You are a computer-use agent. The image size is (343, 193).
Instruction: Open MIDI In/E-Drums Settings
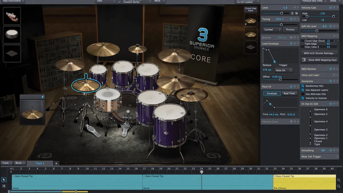click(319, 53)
